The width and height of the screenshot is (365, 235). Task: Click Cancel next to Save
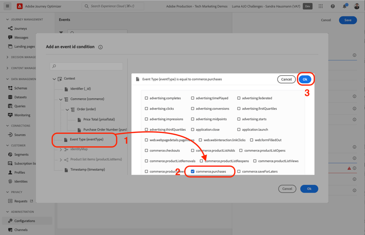(326, 20)
